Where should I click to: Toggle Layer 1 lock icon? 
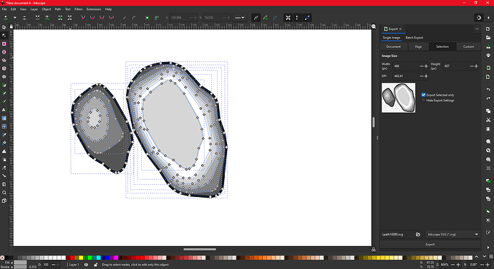95,265
